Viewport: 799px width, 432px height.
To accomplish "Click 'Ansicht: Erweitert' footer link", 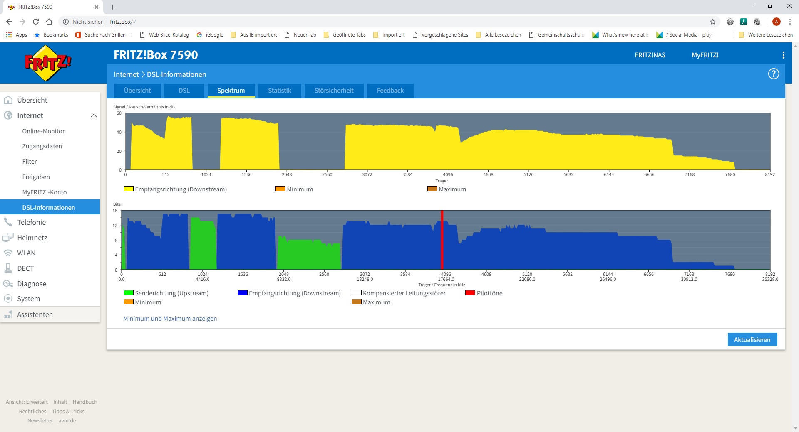I will click(x=27, y=402).
